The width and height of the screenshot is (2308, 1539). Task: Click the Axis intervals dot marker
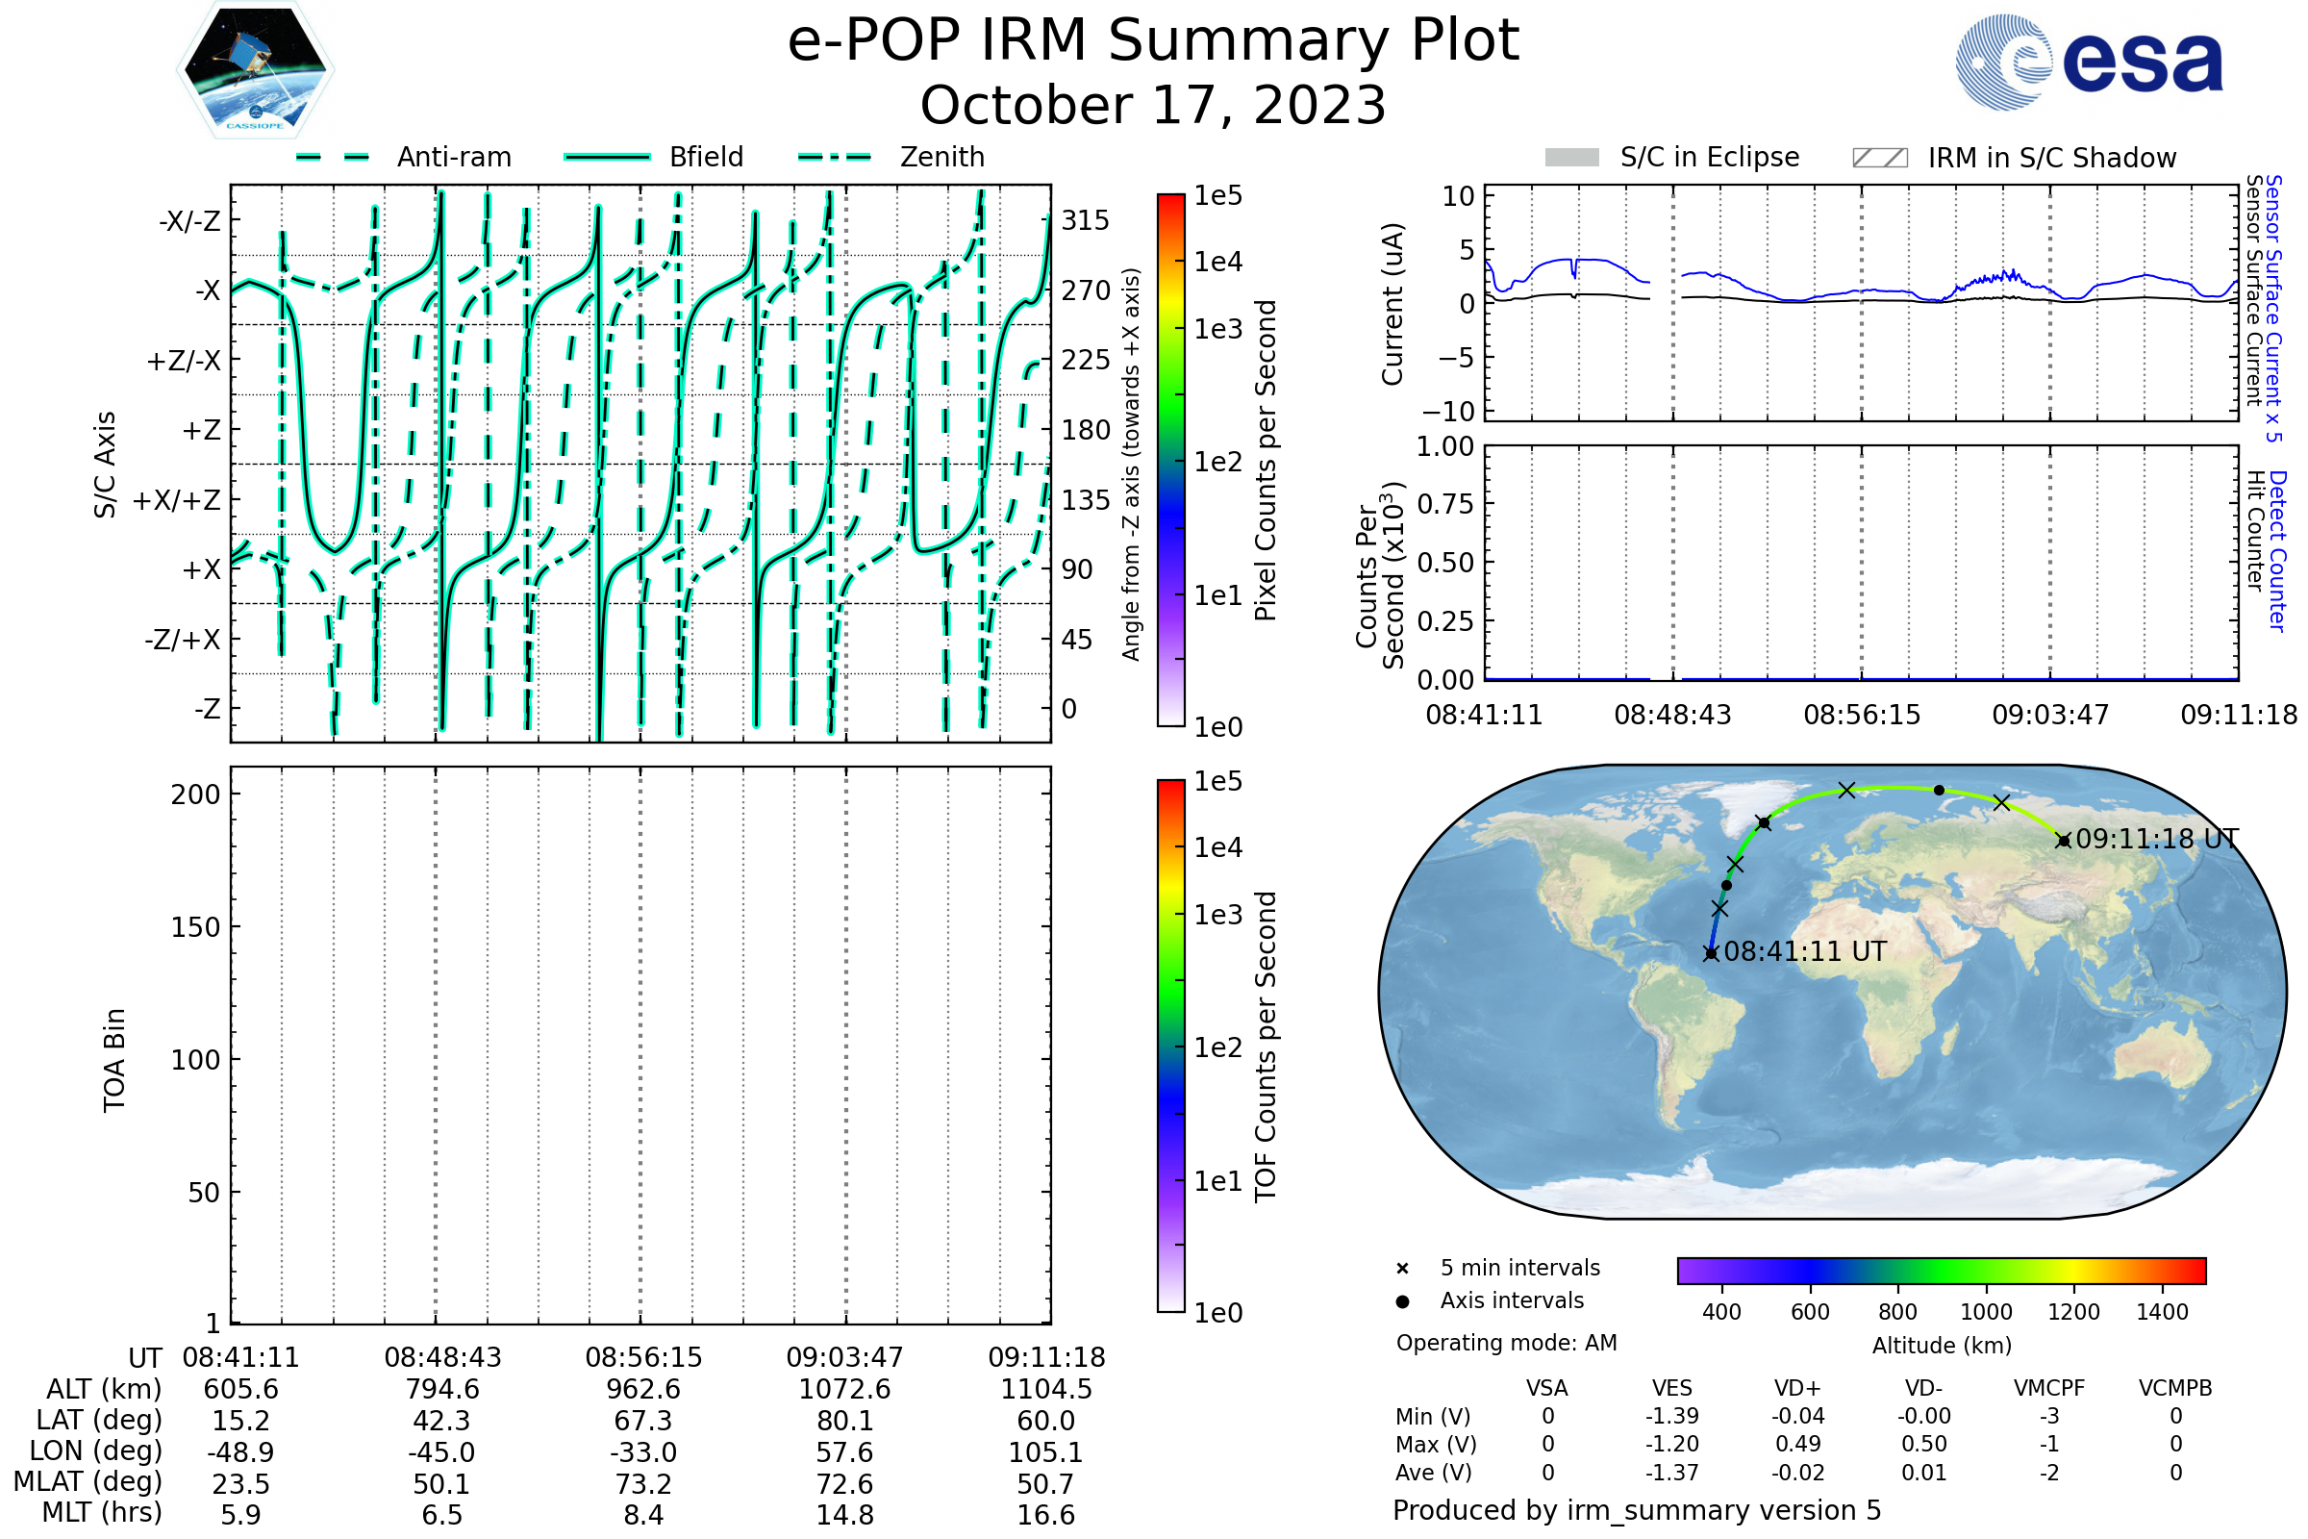[x=1402, y=1301]
